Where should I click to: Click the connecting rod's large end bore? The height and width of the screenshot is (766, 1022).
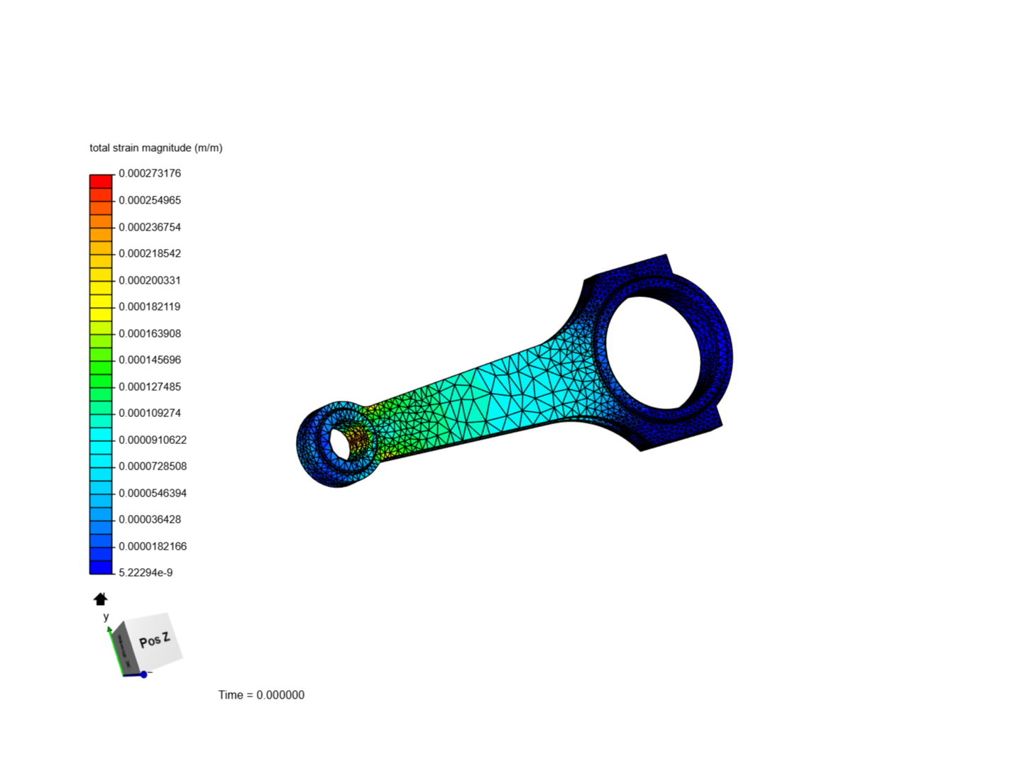pyautogui.click(x=654, y=353)
